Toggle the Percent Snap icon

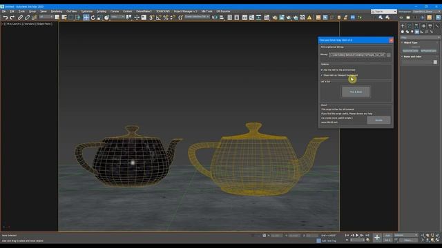pyautogui.click(x=166, y=18)
